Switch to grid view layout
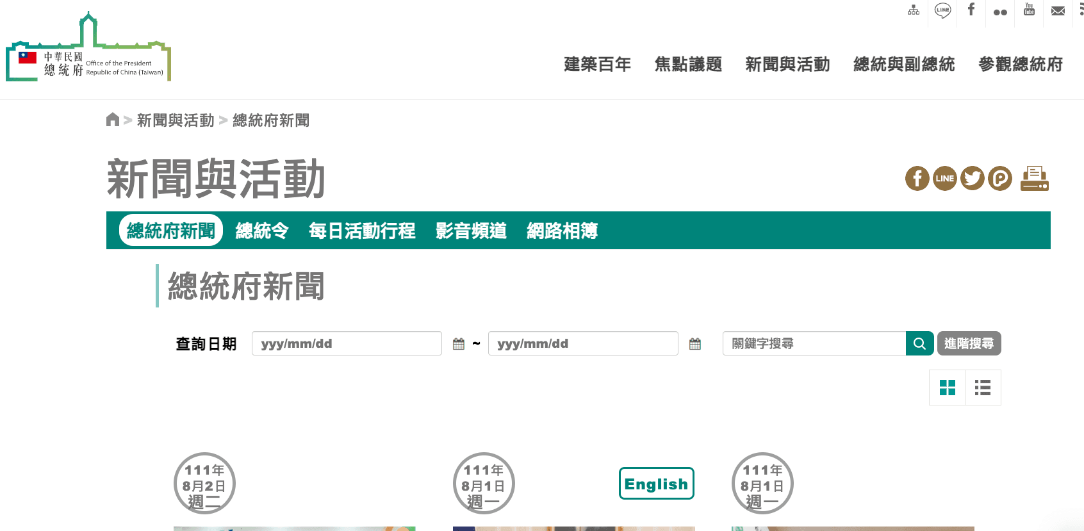Image resolution: width=1084 pixels, height=531 pixels. click(947, 388)
